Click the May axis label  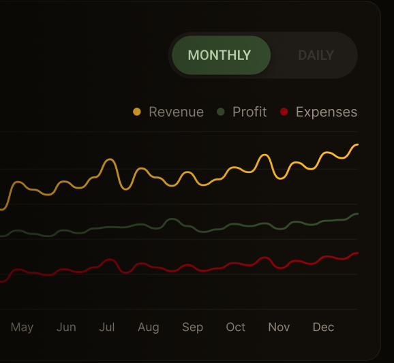pyautogui.click(x=22, y=328)
